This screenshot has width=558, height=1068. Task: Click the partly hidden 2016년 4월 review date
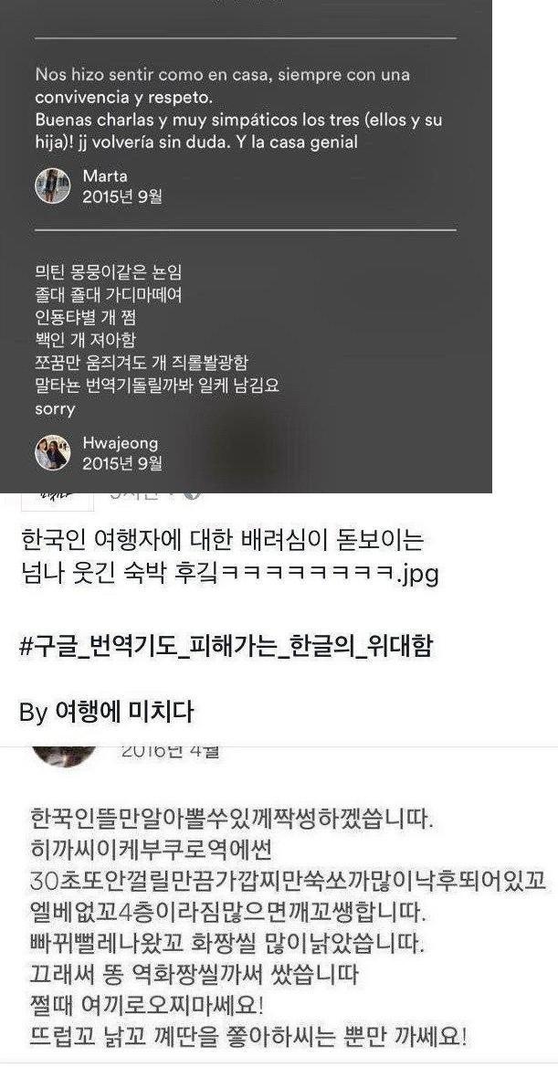170,753
